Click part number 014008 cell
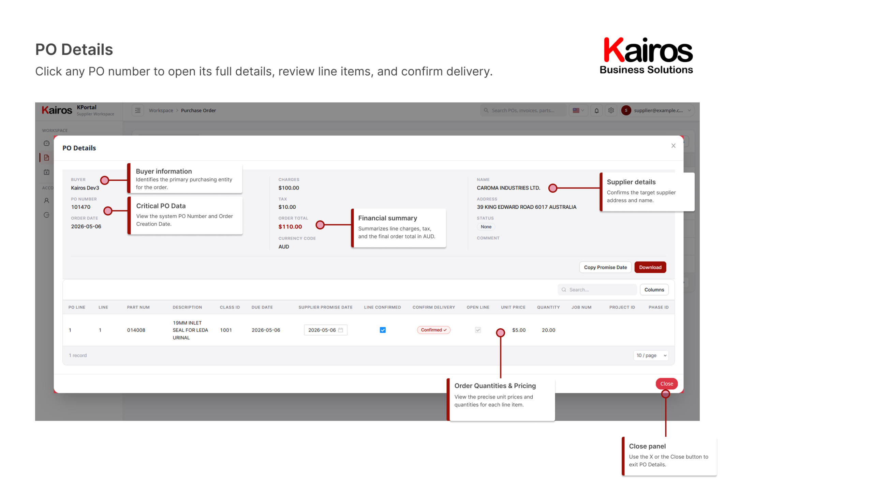Image resolution: width=873 pixels, height=494 pixels. click(x=136, y=330)
